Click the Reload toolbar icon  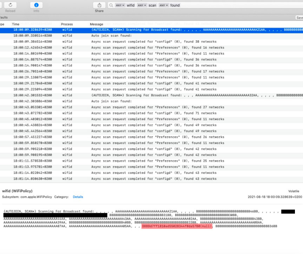(x=10, y=5)
